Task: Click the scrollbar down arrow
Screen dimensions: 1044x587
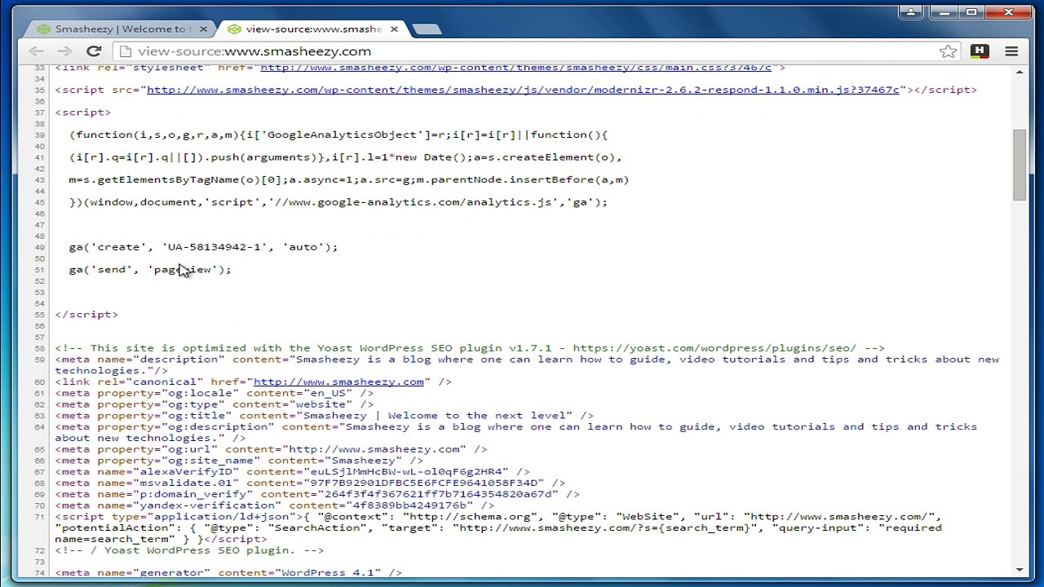Action: (x=1020, y=570)
